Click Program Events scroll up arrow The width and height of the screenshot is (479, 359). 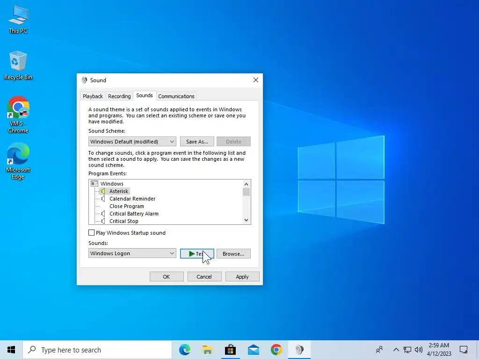click(246, 184)
